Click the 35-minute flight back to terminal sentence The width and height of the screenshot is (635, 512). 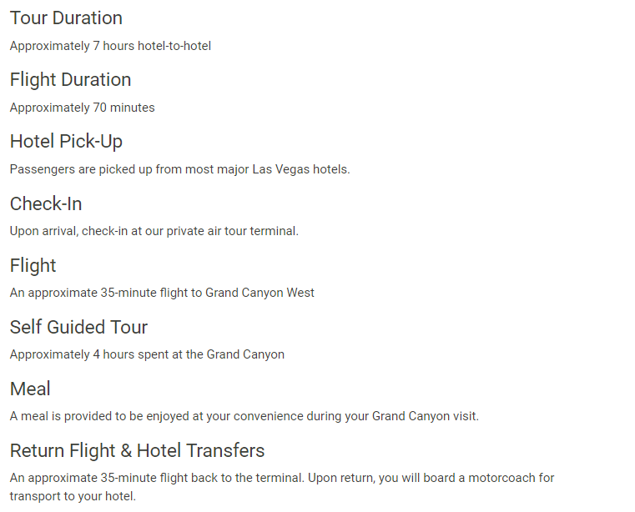pos(157,478)
